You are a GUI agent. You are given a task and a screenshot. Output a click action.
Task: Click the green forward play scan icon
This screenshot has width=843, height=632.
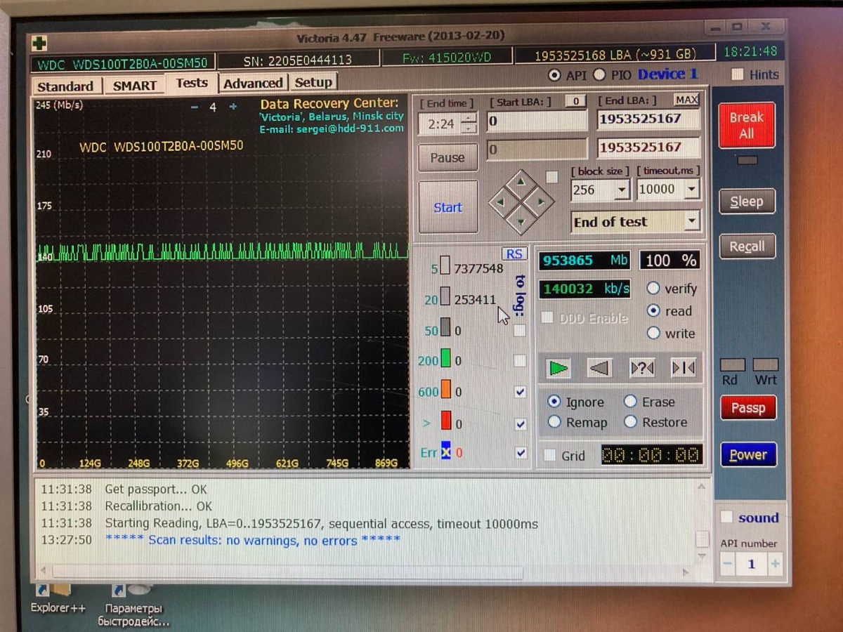click(x=558, y=368)
